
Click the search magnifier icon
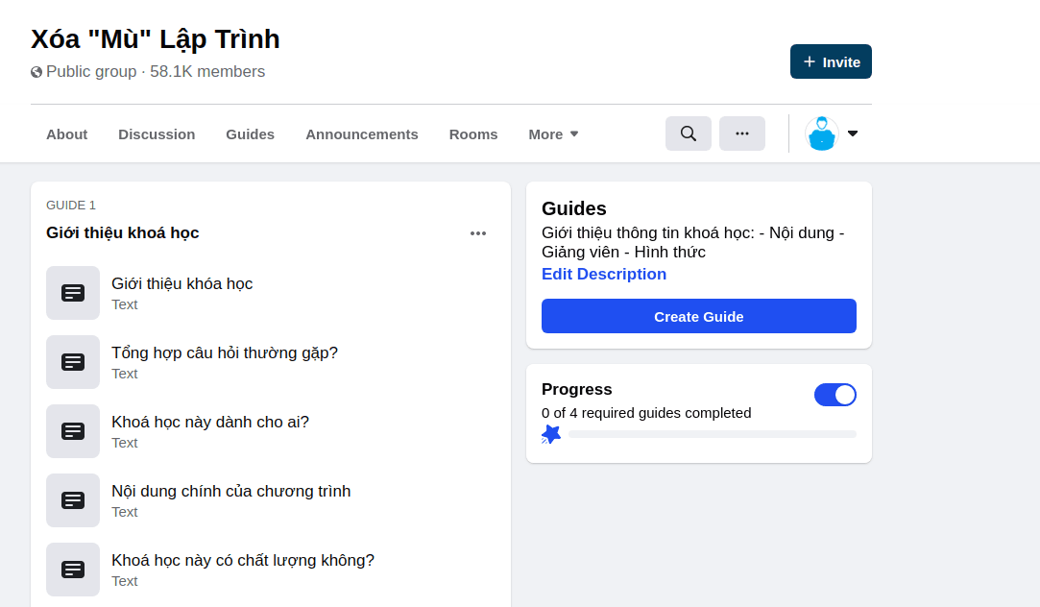pos(688,134)
